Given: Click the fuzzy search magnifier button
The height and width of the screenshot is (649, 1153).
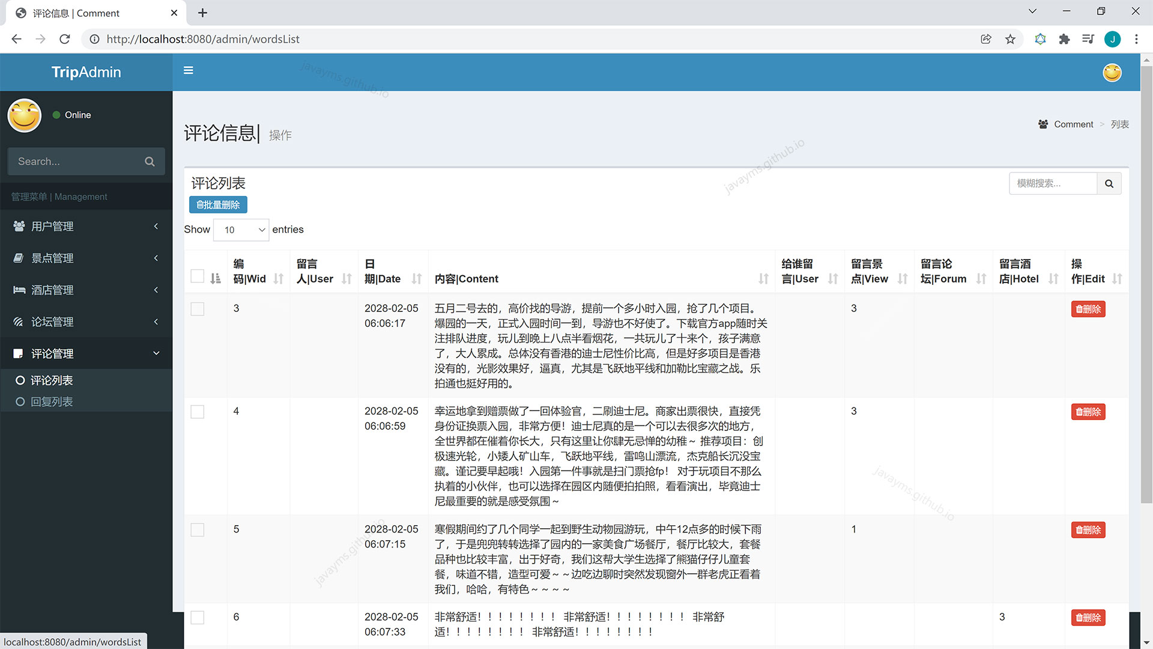Looking at the screenshot, I should pyautogui.click(x=1109, y=183).
